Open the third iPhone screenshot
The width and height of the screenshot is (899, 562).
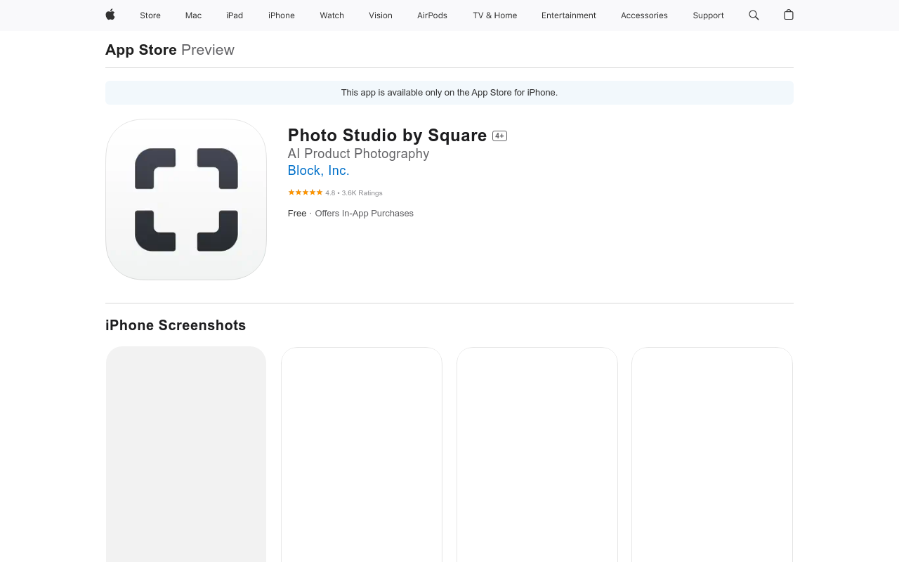click(x=537, y=455)
